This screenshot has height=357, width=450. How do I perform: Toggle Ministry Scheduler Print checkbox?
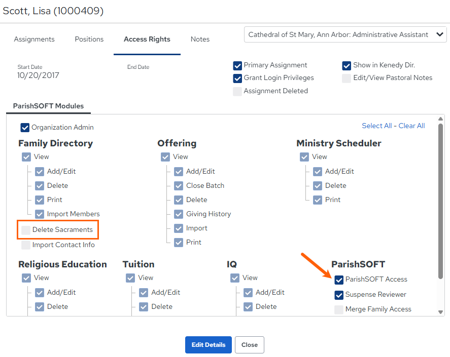point(318,200)
